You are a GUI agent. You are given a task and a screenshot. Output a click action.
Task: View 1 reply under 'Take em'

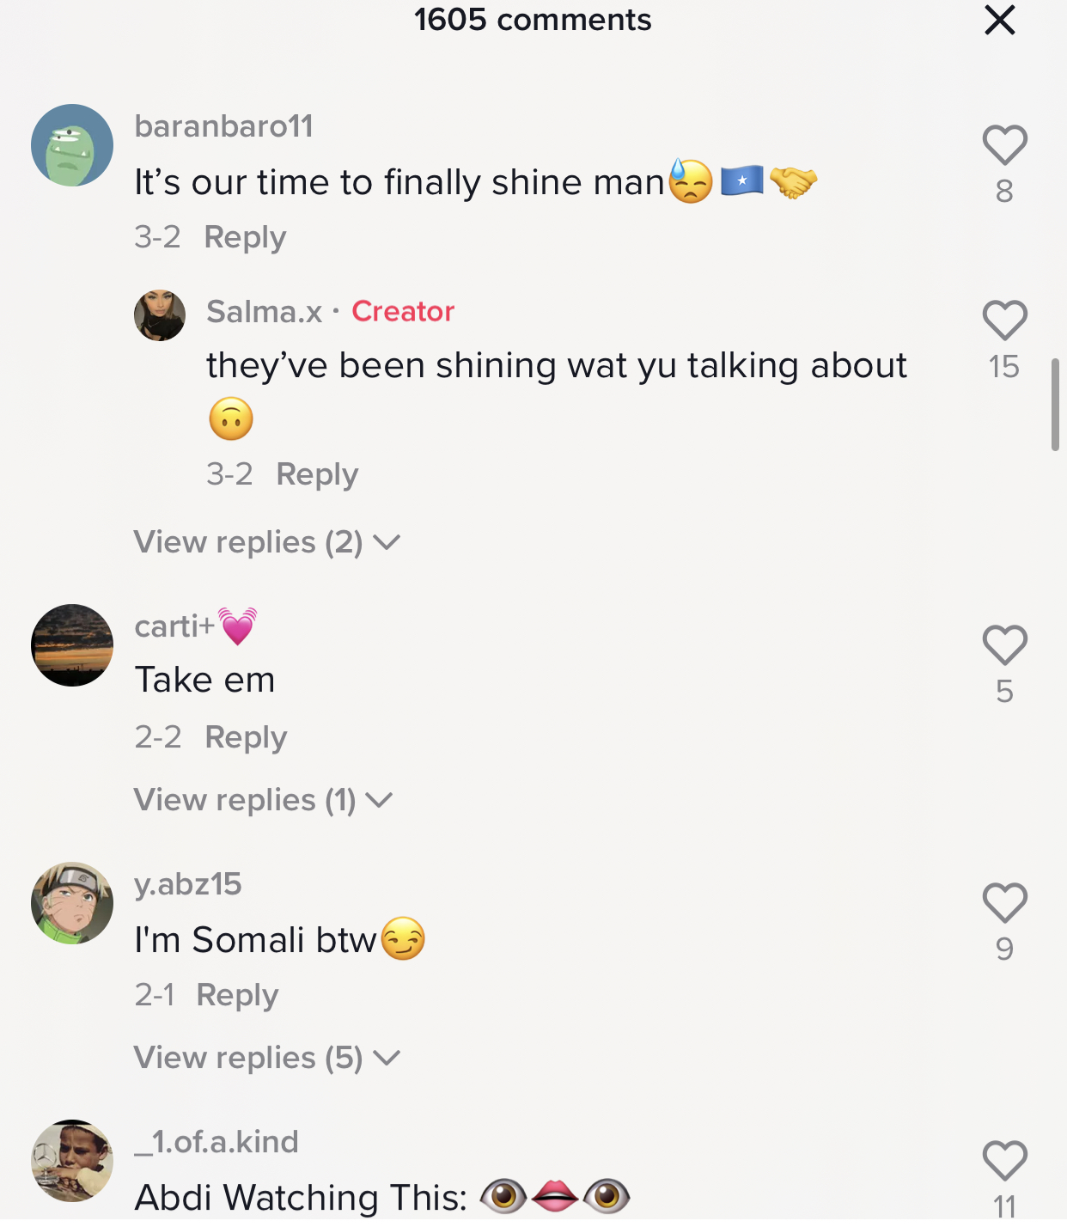click(262, 800)
